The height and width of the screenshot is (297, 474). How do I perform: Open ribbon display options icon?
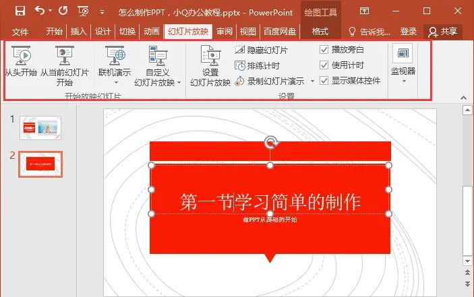(364, 11)
